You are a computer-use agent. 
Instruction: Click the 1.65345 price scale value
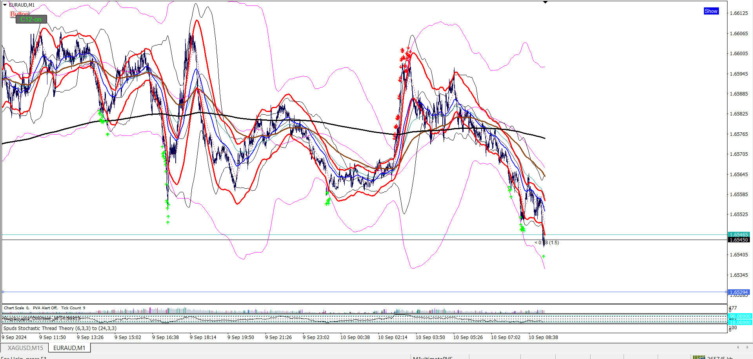[738, 275]
